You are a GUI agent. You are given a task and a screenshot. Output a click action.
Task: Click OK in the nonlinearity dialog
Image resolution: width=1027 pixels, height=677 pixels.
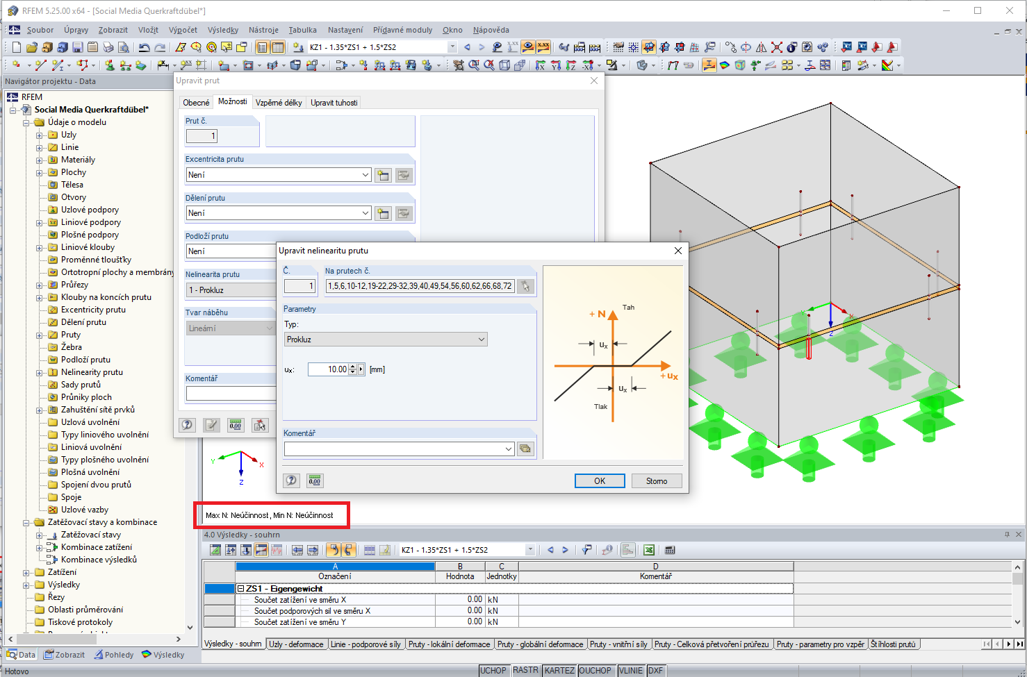coord(600,481)
